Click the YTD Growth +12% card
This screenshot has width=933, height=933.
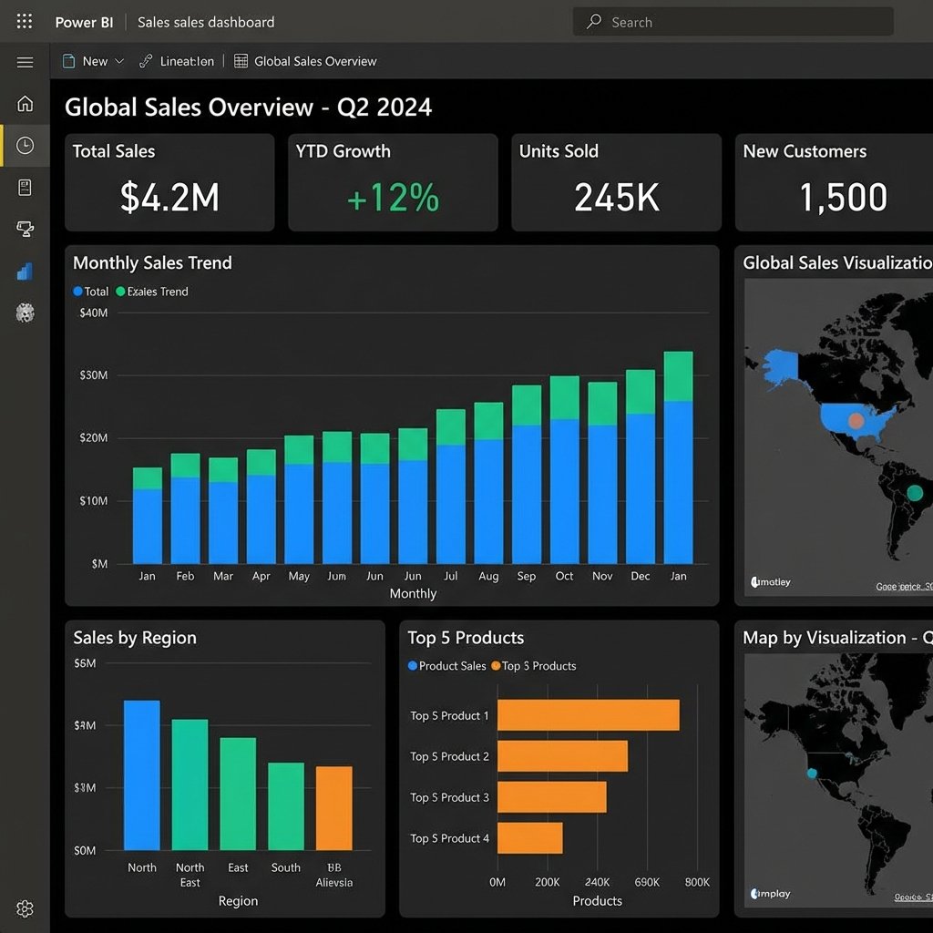pyautogui.click(x=392, y=181)
